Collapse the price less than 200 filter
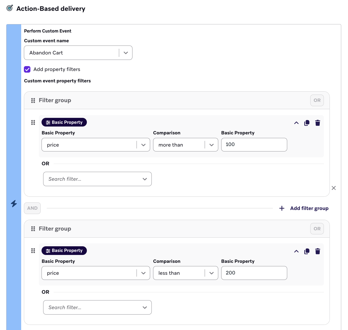The image size is (348, 330). pos(296,251)
